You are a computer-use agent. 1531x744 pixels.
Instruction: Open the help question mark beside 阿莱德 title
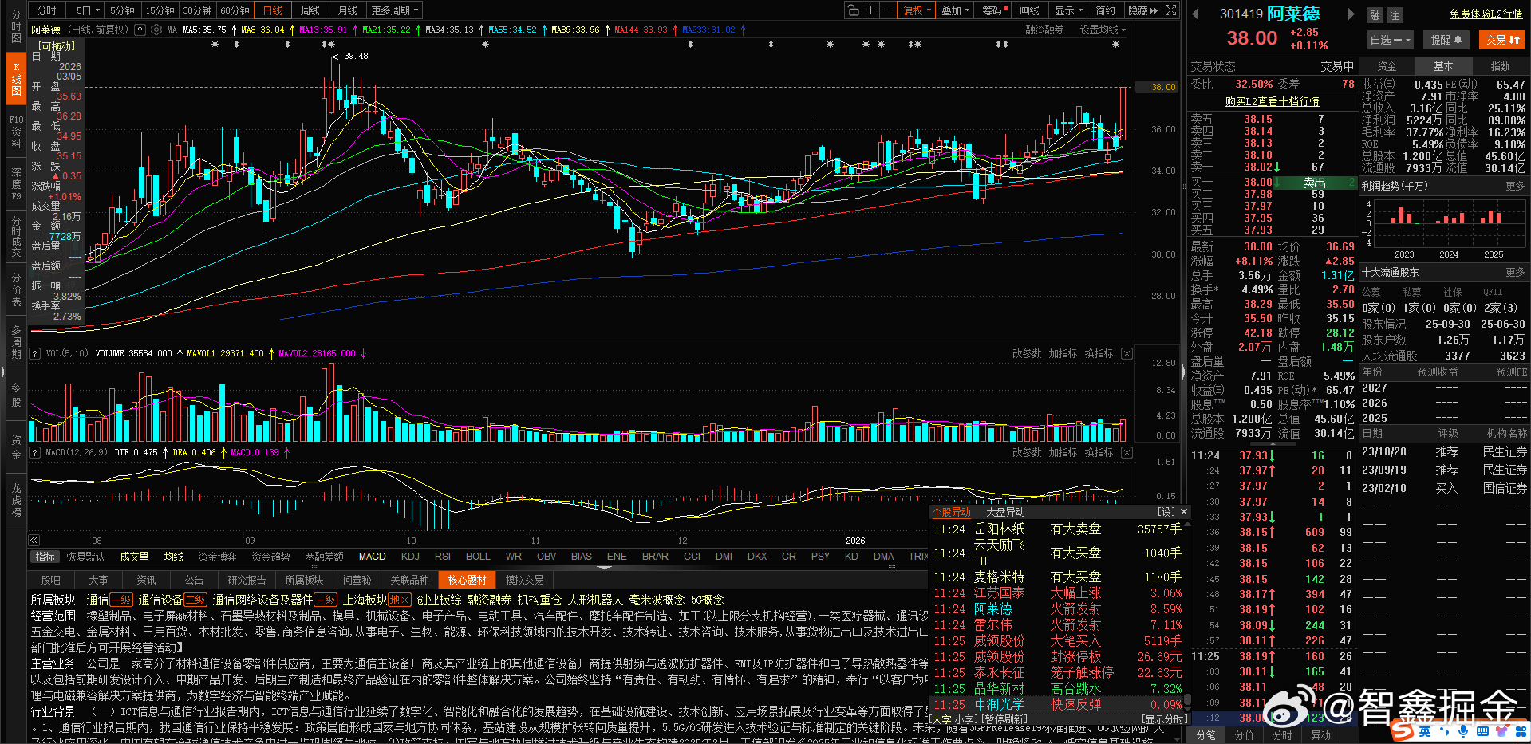pyautogui.click(x=140, y=30)
